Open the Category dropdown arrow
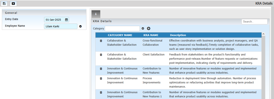The image size is (274, 99). coord(143,28)
